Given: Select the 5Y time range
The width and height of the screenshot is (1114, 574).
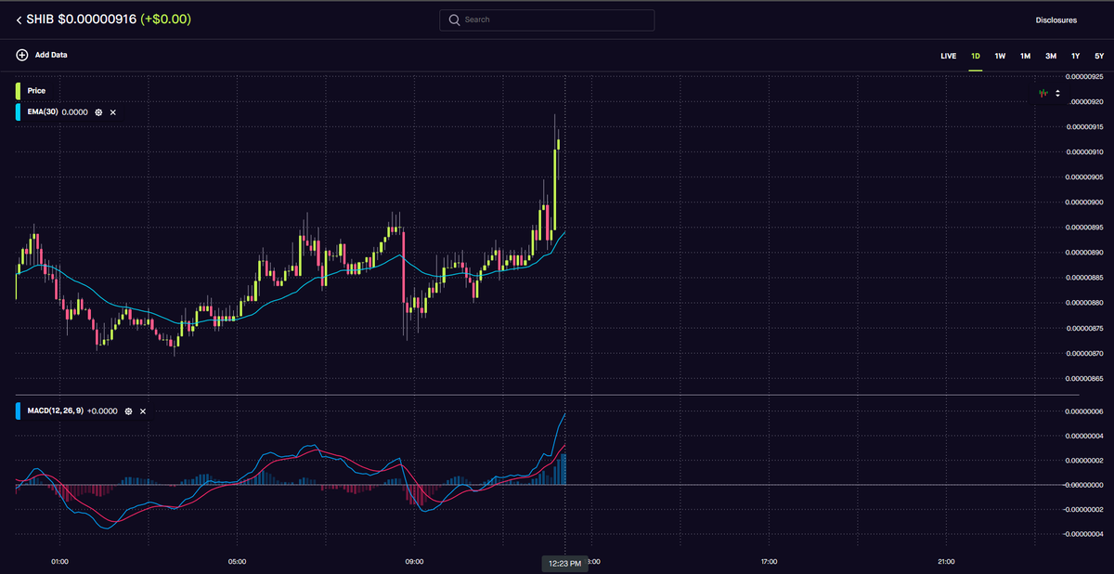Looking at the screenshot, I should click(x=1099, y=56).
